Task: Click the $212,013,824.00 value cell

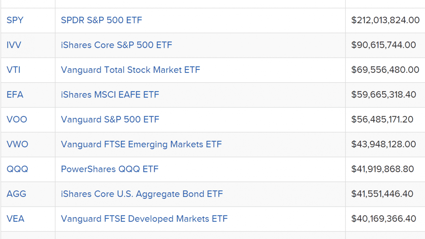Action: [385, 20]
